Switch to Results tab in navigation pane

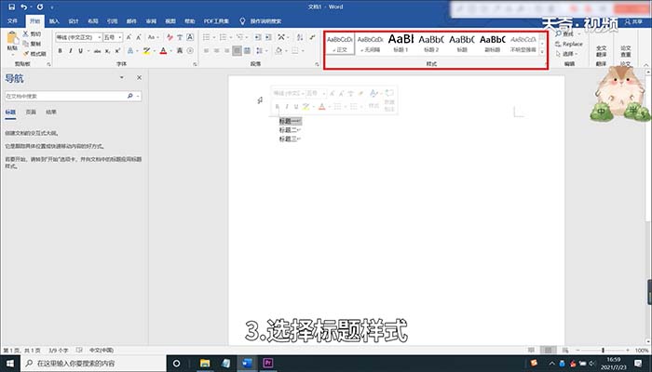50,113
